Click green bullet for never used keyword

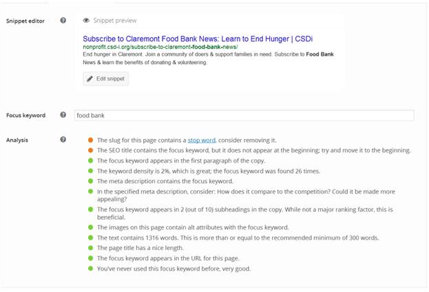pyautogui.click(x=91, y=269)
